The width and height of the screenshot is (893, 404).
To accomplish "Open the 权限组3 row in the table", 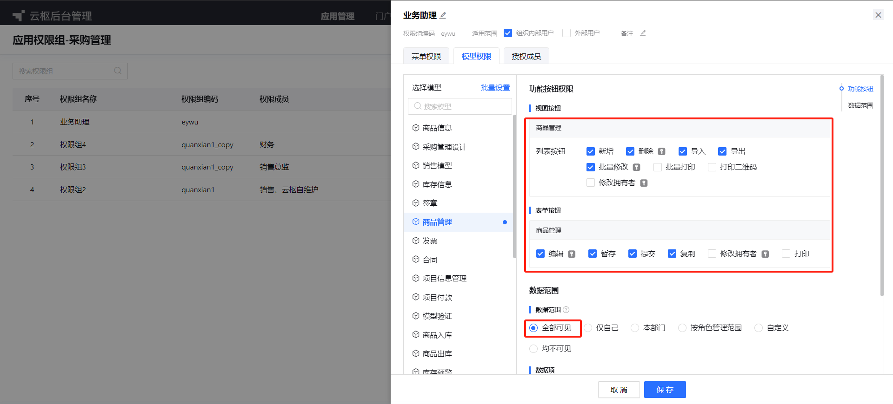I will pyautogui.click(x=201, y=167).
